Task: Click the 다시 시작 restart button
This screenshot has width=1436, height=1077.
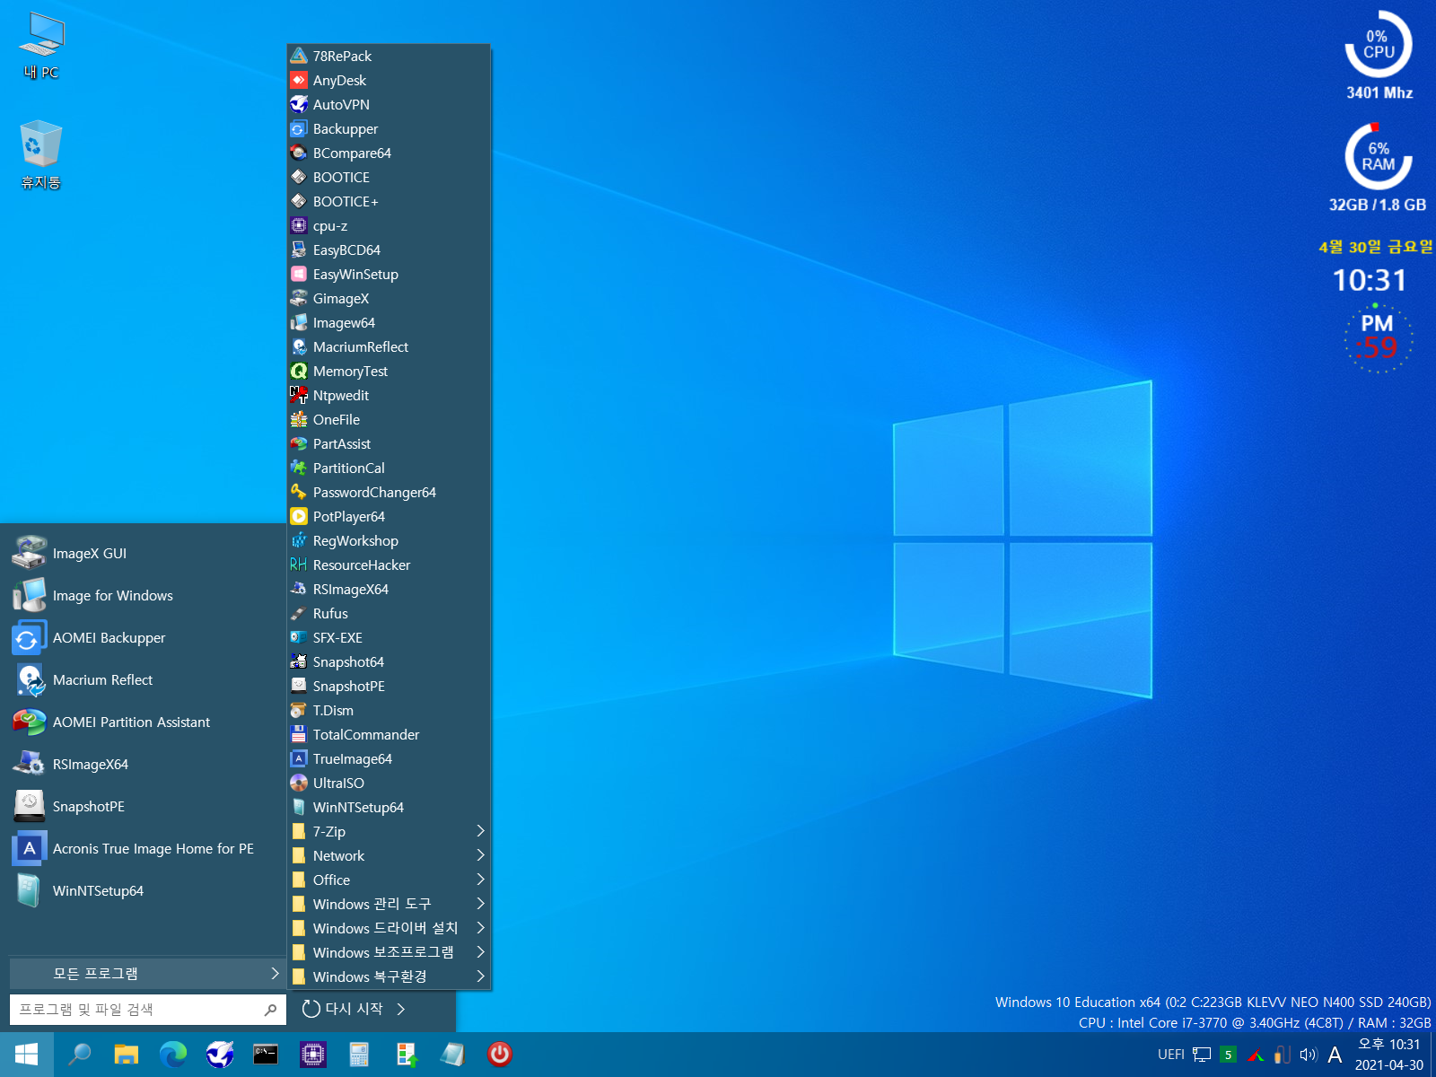Action: 342,1010
